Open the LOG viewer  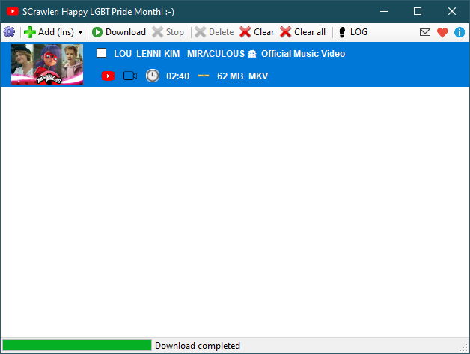pos(352,32)
